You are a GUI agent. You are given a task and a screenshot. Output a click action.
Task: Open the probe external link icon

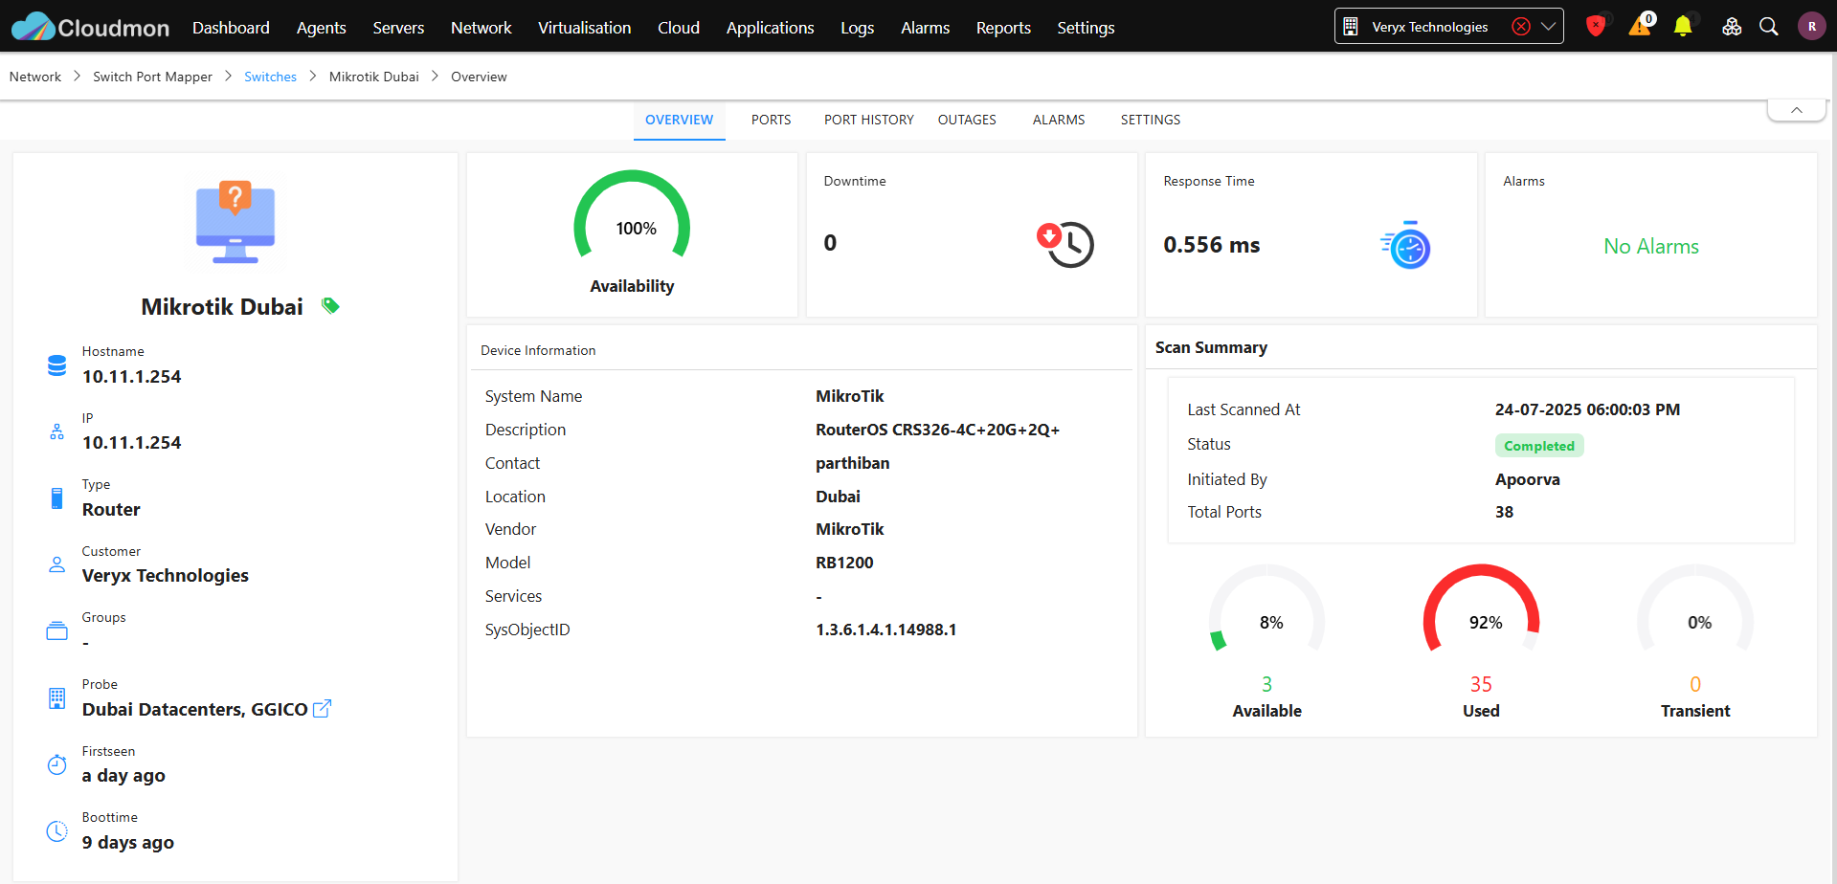(323, 709)
